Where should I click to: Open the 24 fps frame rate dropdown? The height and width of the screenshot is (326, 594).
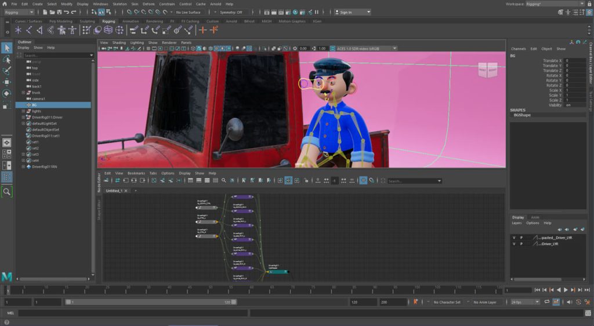pyautogui.click(x=524, y=302)
